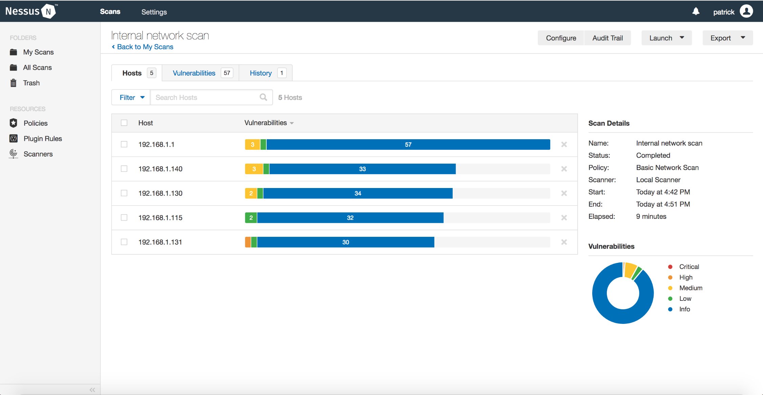Toggle the select-all hosts checkbox
The width and height of the screenshot is (763, 395).
click(124, 123)
